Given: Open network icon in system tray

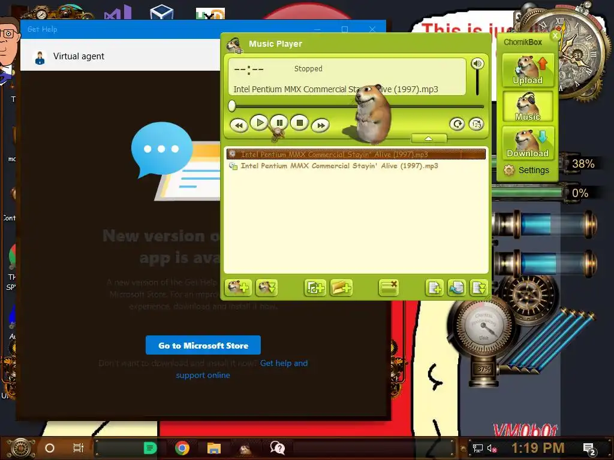Looking at the screenshot, I should tap(477, 448).
